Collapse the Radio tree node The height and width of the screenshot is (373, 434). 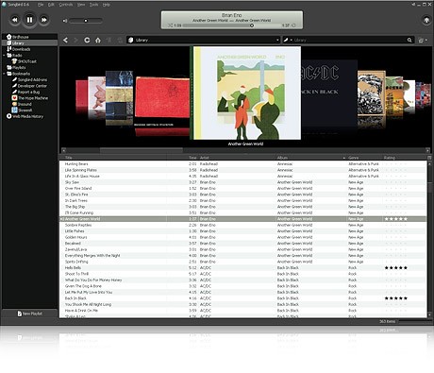coord(4,55)
